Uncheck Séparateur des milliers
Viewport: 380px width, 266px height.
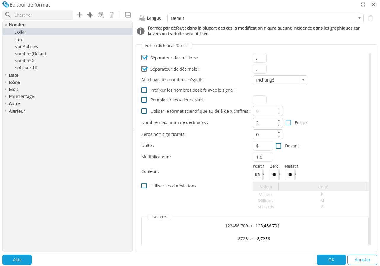pos(144,58)
